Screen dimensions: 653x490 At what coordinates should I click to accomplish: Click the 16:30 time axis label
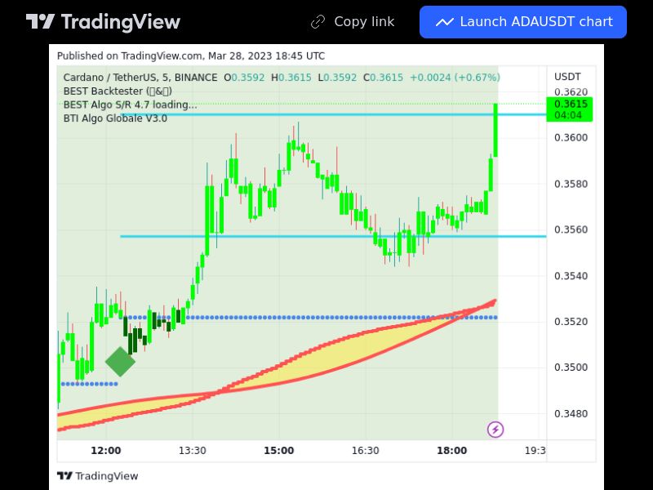tap(365, 451)
